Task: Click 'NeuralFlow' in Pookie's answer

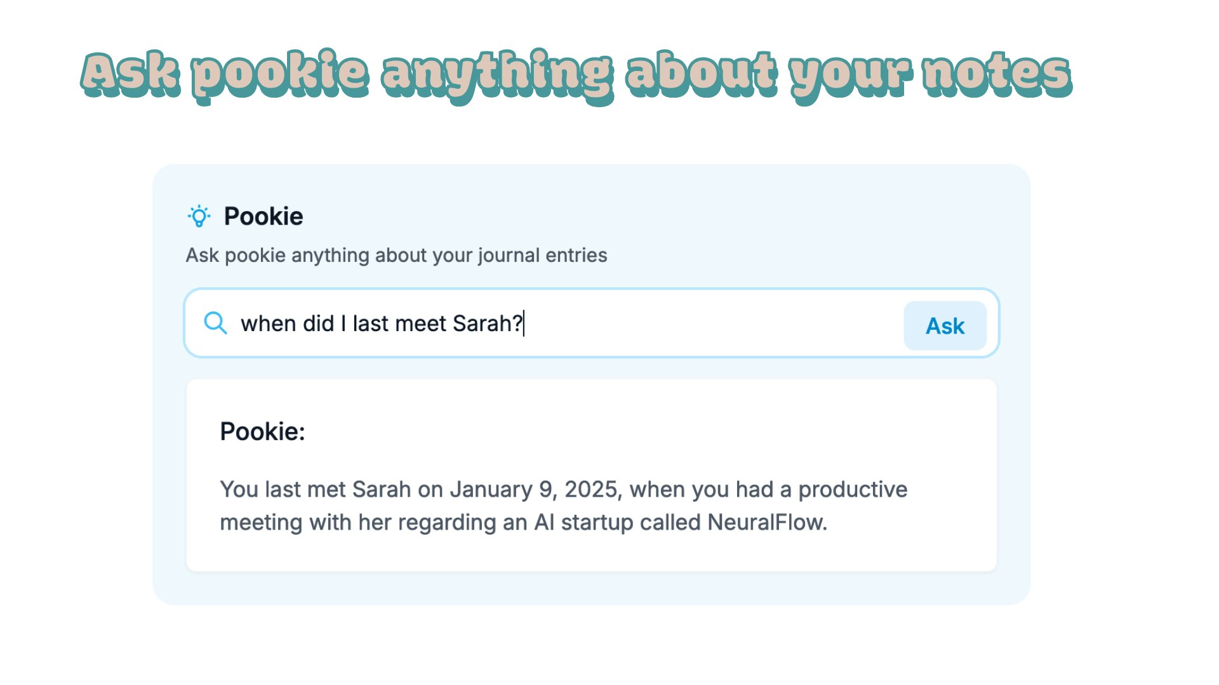Action: (766, 522)
